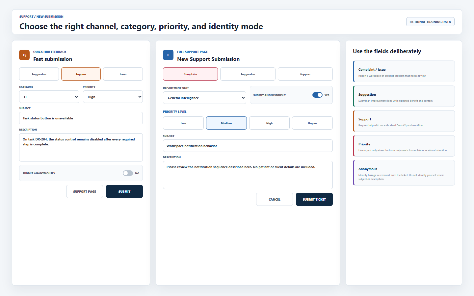Screen dimensions: 474x296
Task: Select Complaint type in New Support Submission
Action: click(x=190, y=74)
